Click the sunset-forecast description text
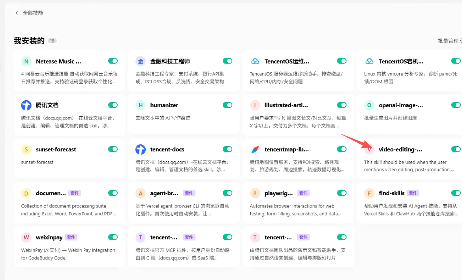The width and height of the screenshot is (462, 280). click(37, 162)
